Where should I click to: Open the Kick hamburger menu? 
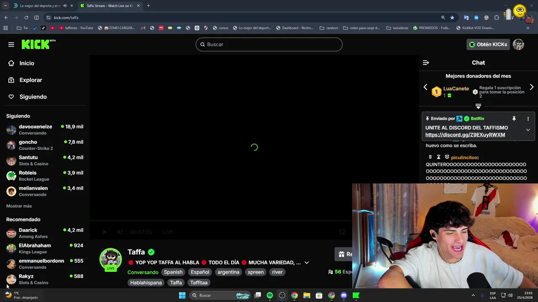click(11, 44)
